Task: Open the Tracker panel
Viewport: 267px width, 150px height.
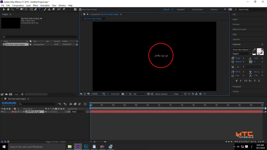Action: pos(236,91)
